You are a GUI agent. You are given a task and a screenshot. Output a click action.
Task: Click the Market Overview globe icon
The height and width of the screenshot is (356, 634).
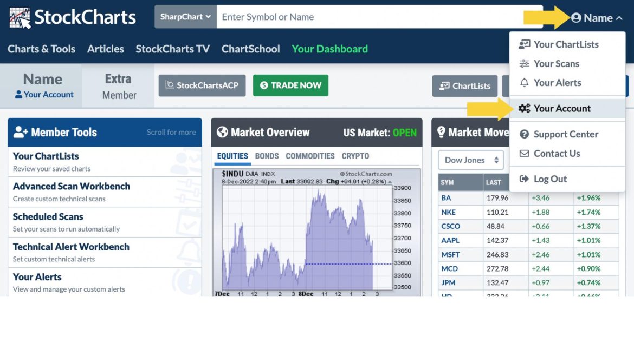pyautogui.click(x=222, y=132)
